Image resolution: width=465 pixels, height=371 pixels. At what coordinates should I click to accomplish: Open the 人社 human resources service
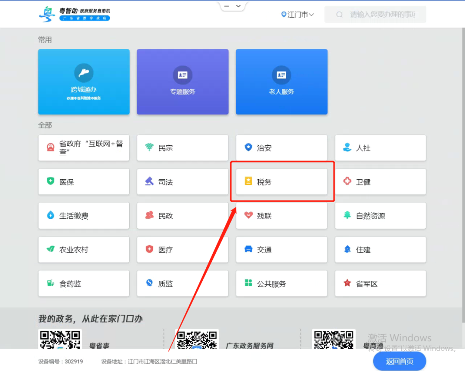pyautogui.click(x=380, y=147)
